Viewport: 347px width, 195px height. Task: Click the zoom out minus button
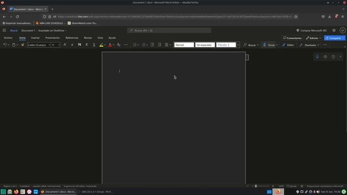[x=248, y=186]
